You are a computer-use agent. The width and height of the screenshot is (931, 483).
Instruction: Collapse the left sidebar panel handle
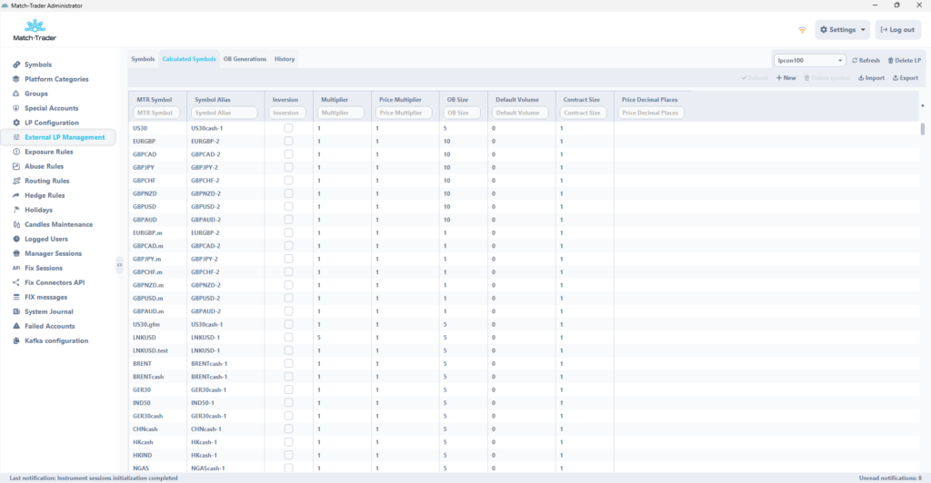[x=119, y=264]
